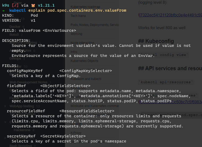Screen dimensions: 202x147
Task: Select the Intro note in list
Action: pyautogui.click(x=74, y=52)
